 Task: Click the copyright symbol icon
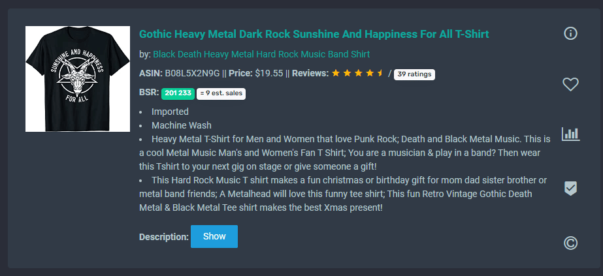tap(570, 243)
